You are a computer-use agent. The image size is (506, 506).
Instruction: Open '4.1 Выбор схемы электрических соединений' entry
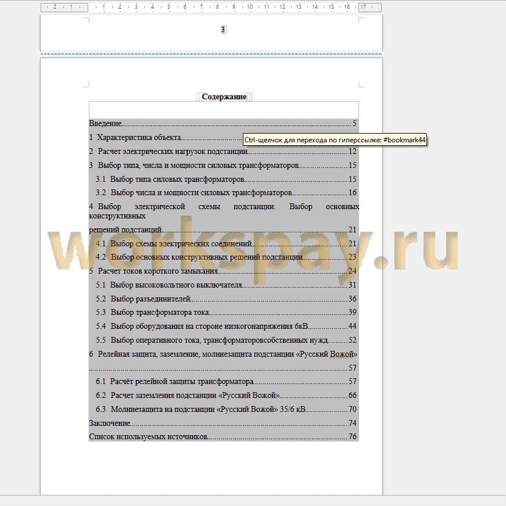pyautogui.click(x=226, y=243)
